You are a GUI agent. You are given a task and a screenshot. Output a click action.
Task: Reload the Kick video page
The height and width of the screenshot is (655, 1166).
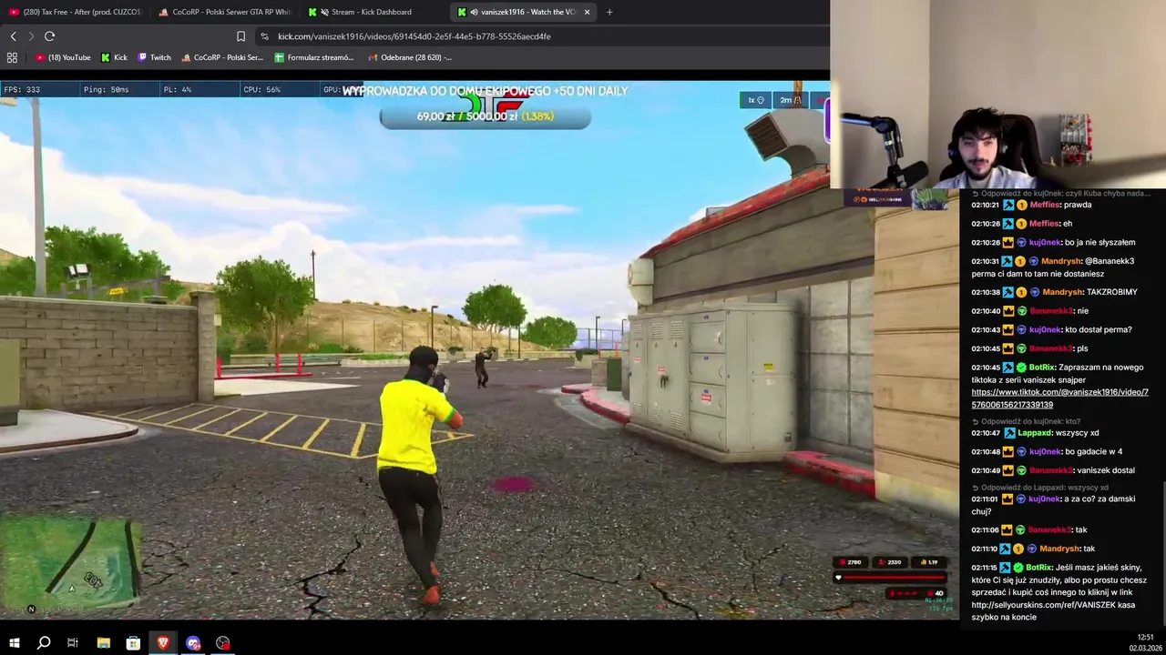tap(49, 36)
